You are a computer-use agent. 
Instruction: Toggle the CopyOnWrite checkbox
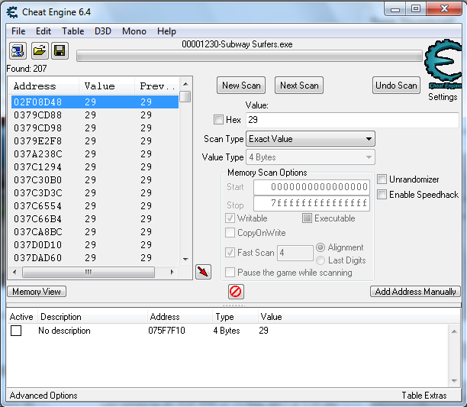point(230,232)
